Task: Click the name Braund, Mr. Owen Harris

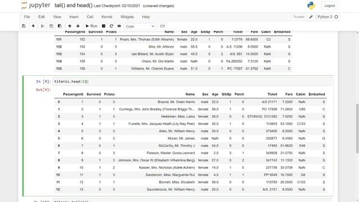Action: [x=176, y=102]
